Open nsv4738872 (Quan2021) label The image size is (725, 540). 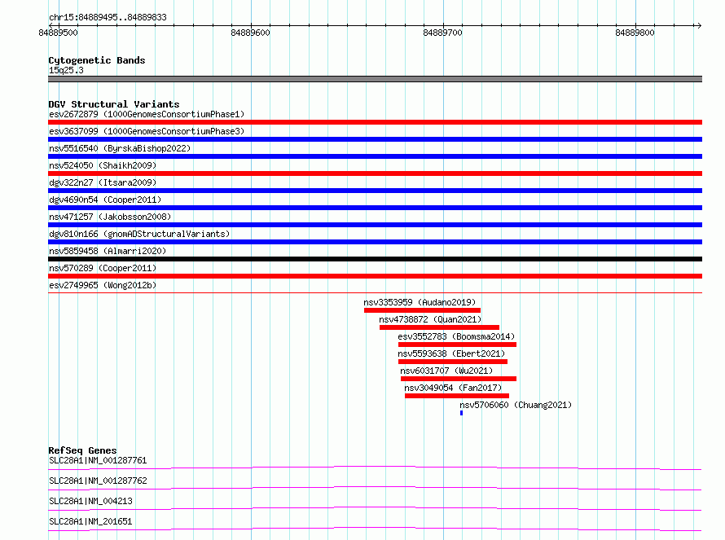coord(430,319)
